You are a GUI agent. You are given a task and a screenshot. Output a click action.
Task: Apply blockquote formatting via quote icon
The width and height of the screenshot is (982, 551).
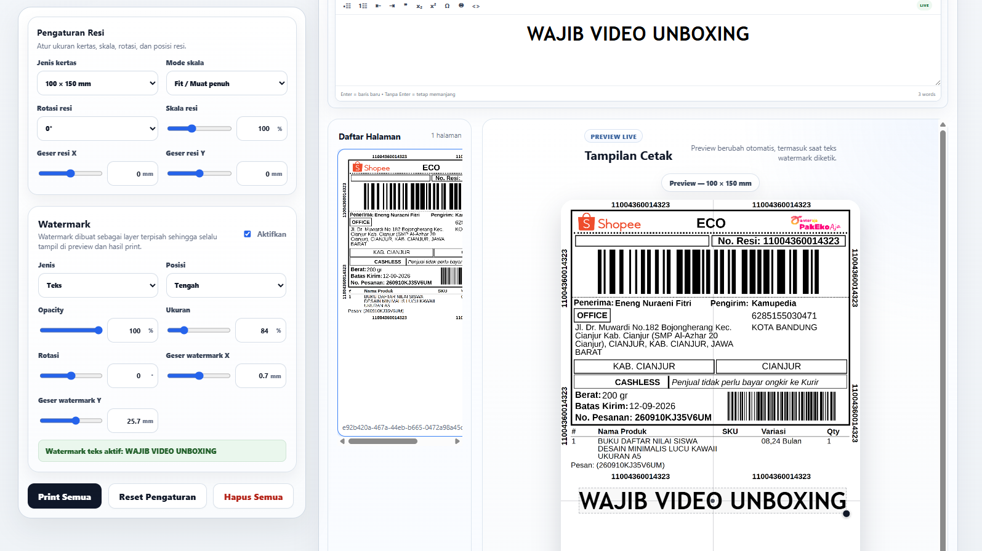406,6
